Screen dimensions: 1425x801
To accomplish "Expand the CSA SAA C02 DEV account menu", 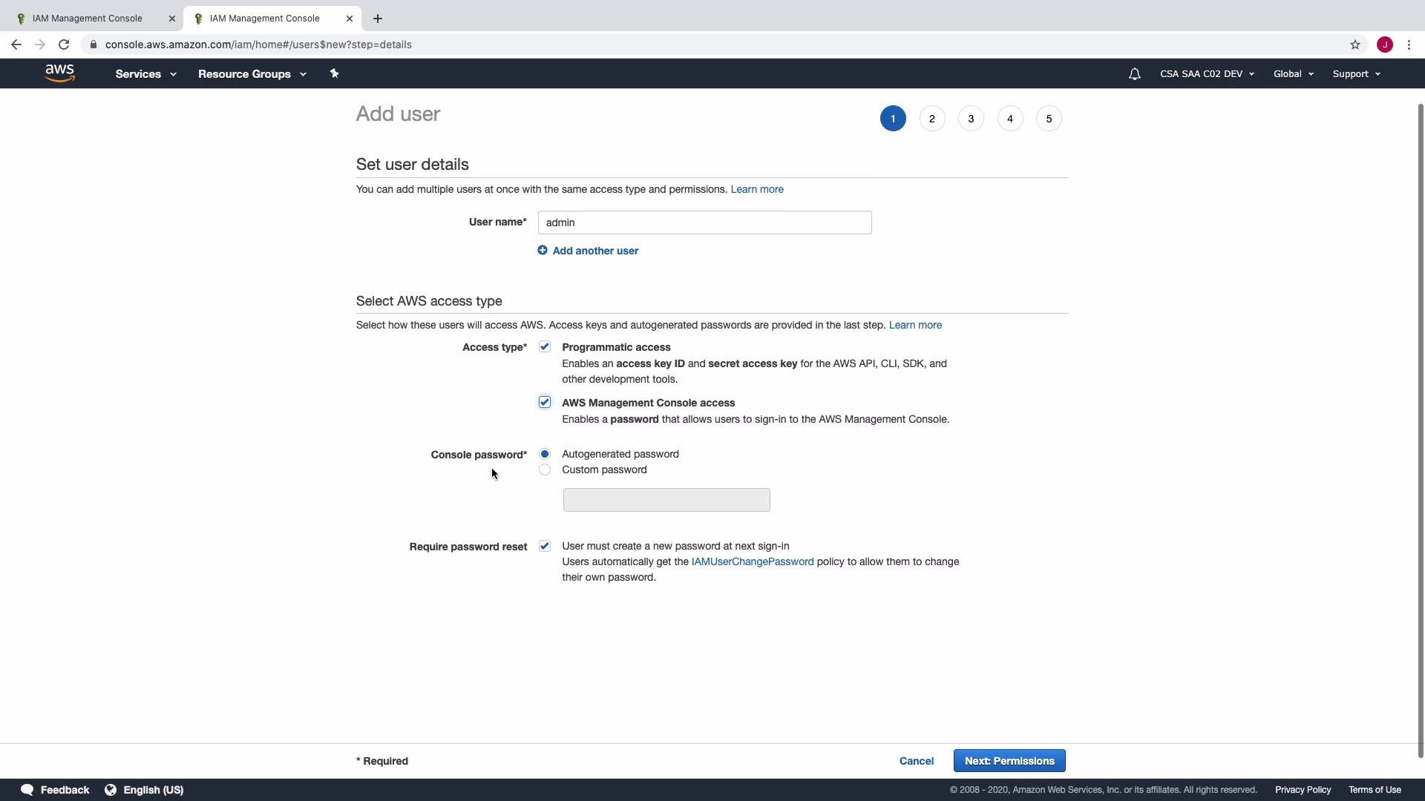I will [1207, 74].
